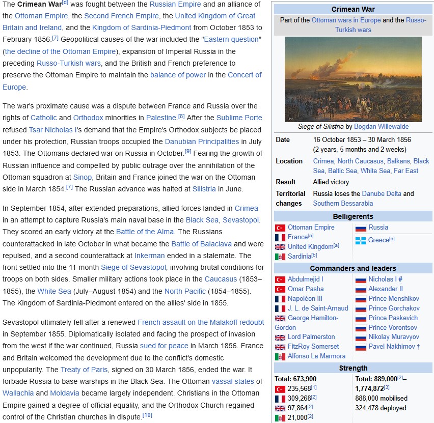Click the flag icon beside Prince Vorontsov
Image resolution: width=434 pixels, height=423 pixels.
coord(361,328)
